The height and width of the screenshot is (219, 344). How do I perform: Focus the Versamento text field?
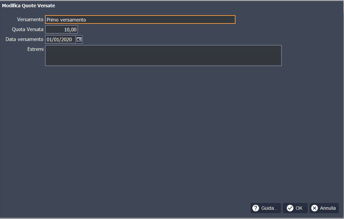(140, 19)
